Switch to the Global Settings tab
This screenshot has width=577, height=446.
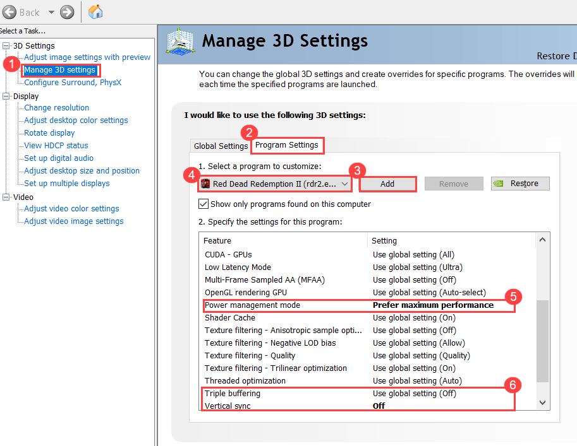coord(221,146)
